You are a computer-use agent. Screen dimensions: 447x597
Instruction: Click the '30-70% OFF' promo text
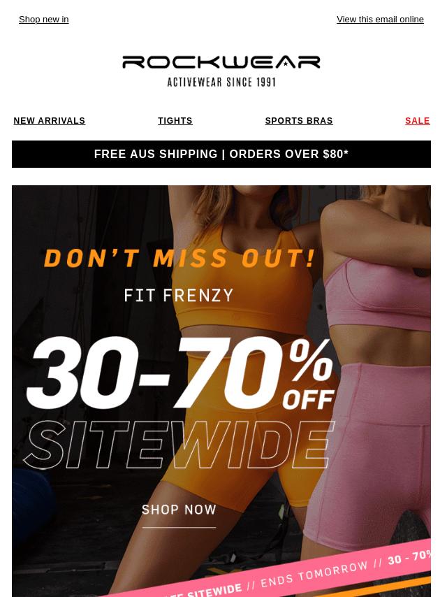(181, 373)
